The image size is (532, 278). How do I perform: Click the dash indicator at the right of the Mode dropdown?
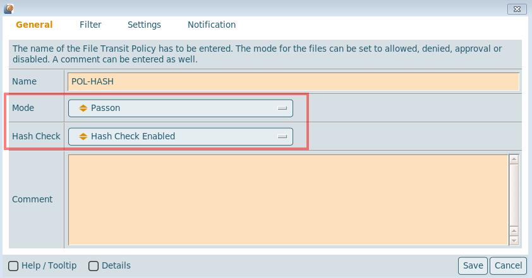click(x=282, y=108)
